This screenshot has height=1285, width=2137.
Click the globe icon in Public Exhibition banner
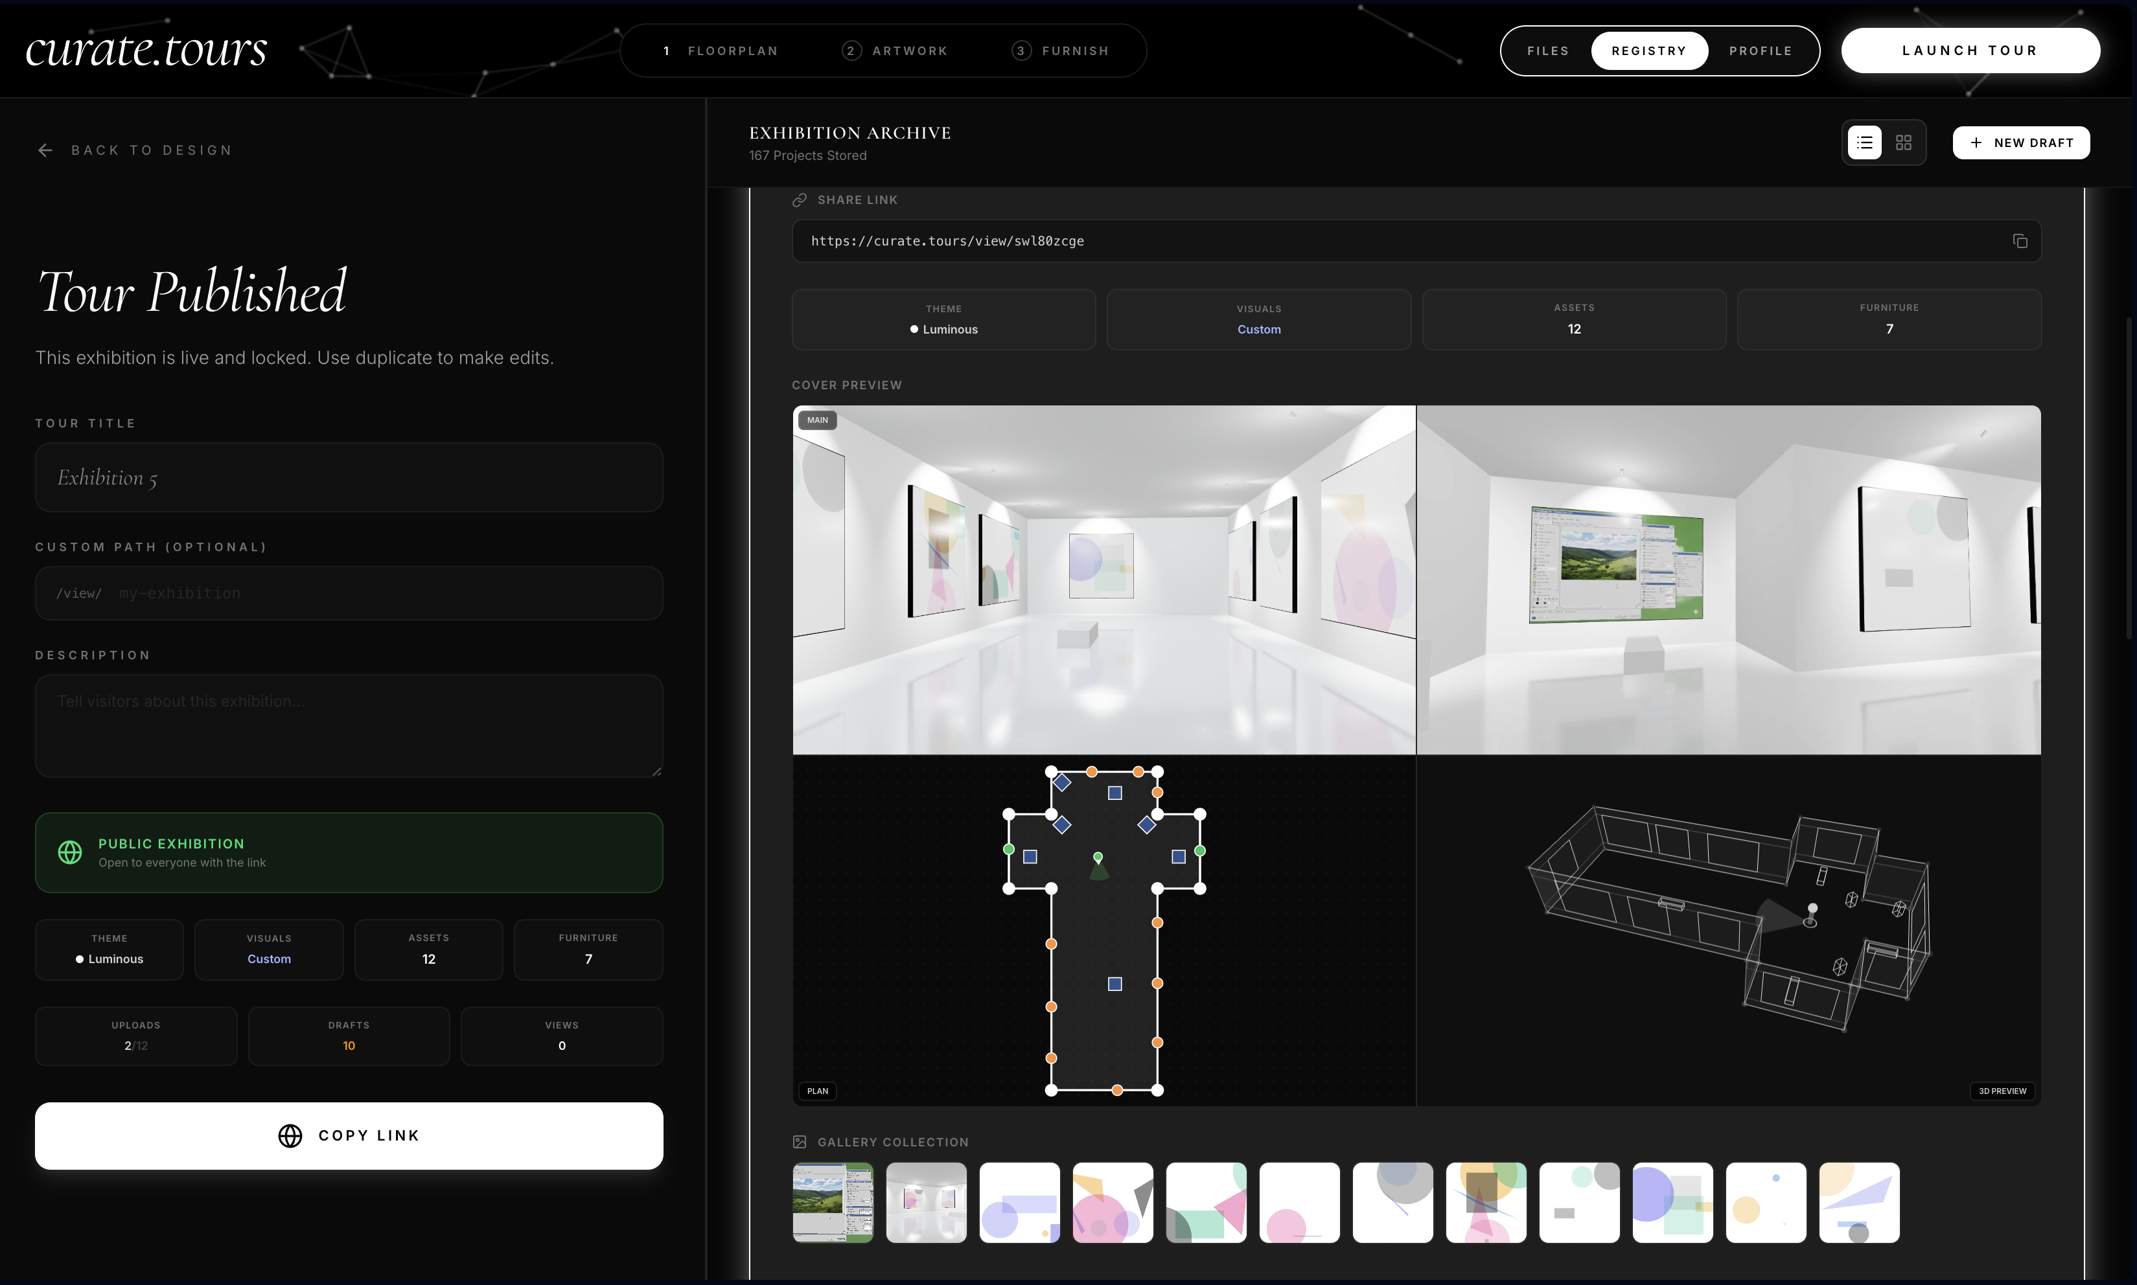tap(69, 852)
